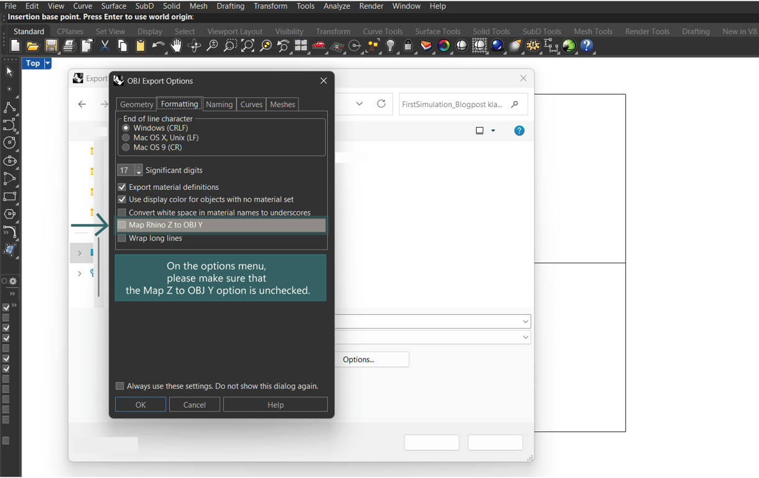
Task: Expand the first collapsed tree node in Export dialog
Action: [x=79, y=253]
